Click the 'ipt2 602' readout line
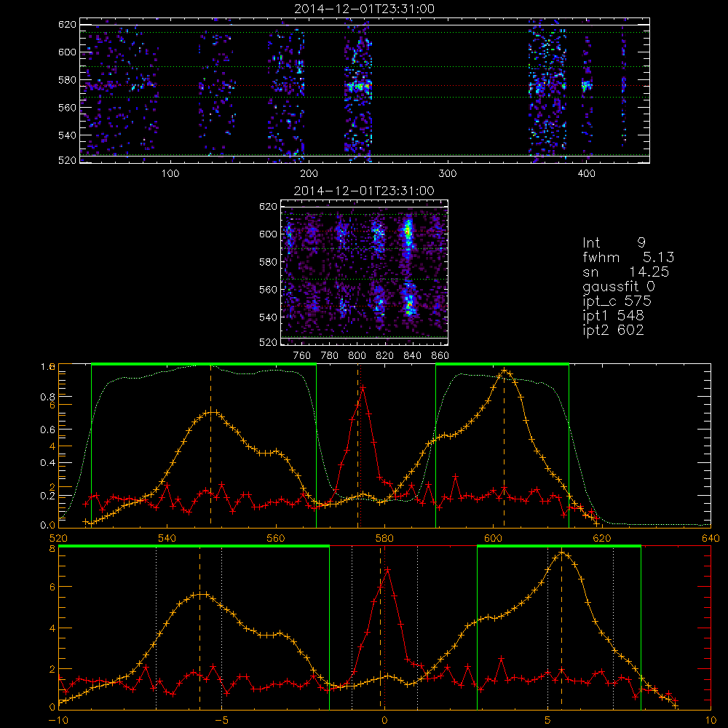Screen dimensions: 728x728 coord(613,330)
